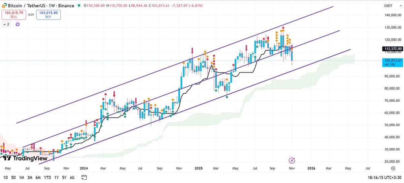This screenshot has height=183, width=404.
Task: Click the purple indicator refresh icon
Action: 18,25
